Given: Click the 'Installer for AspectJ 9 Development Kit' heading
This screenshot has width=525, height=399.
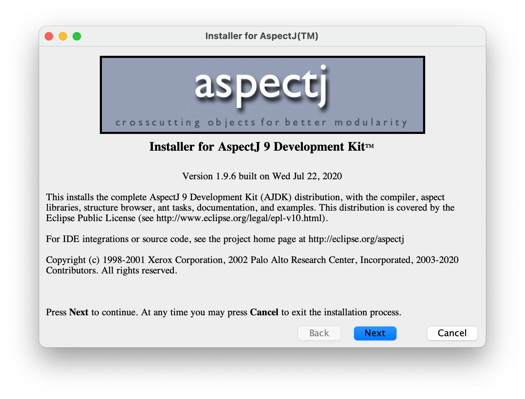Looking at the screenshot, I should [x=257, y=147].
